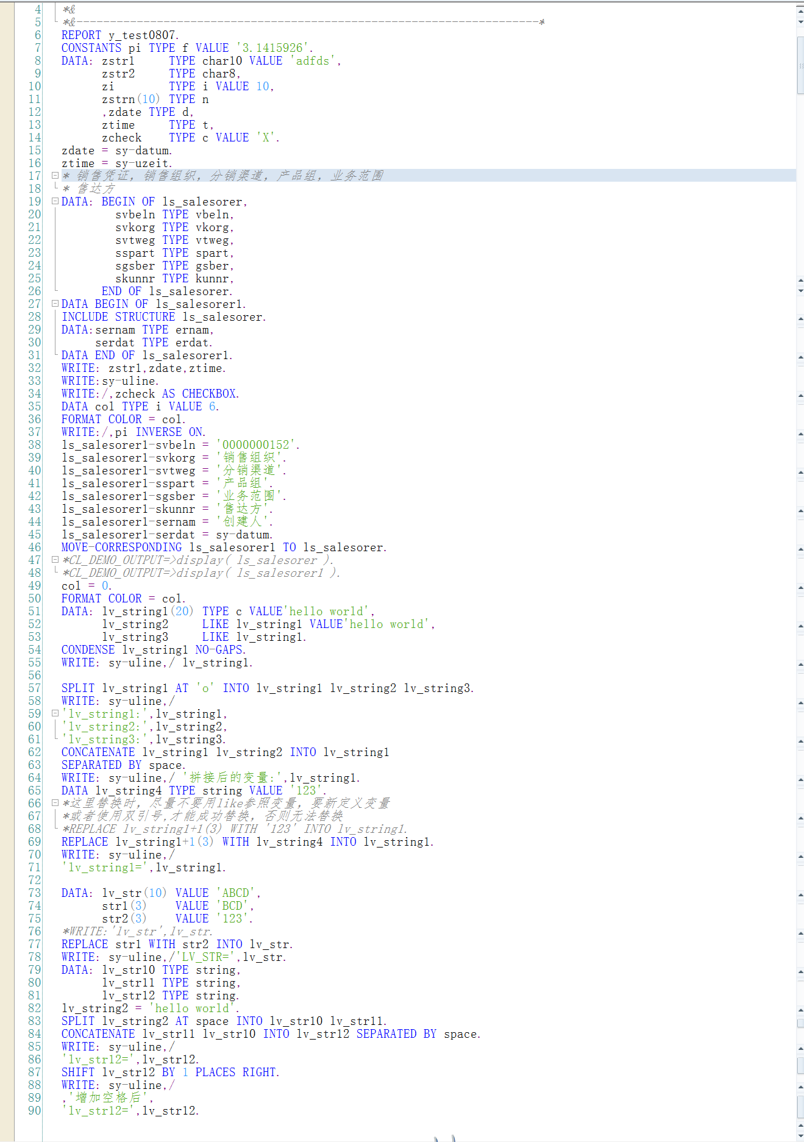The image size is (804, 1142).
Task: Click the CONSTANTS pi declaration line
Action: pyautogui.click(x=188, y=48)
